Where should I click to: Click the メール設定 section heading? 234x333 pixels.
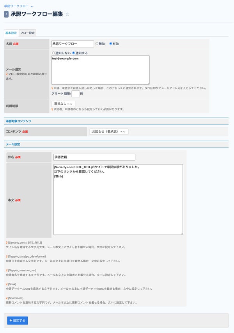coord(13,144)
